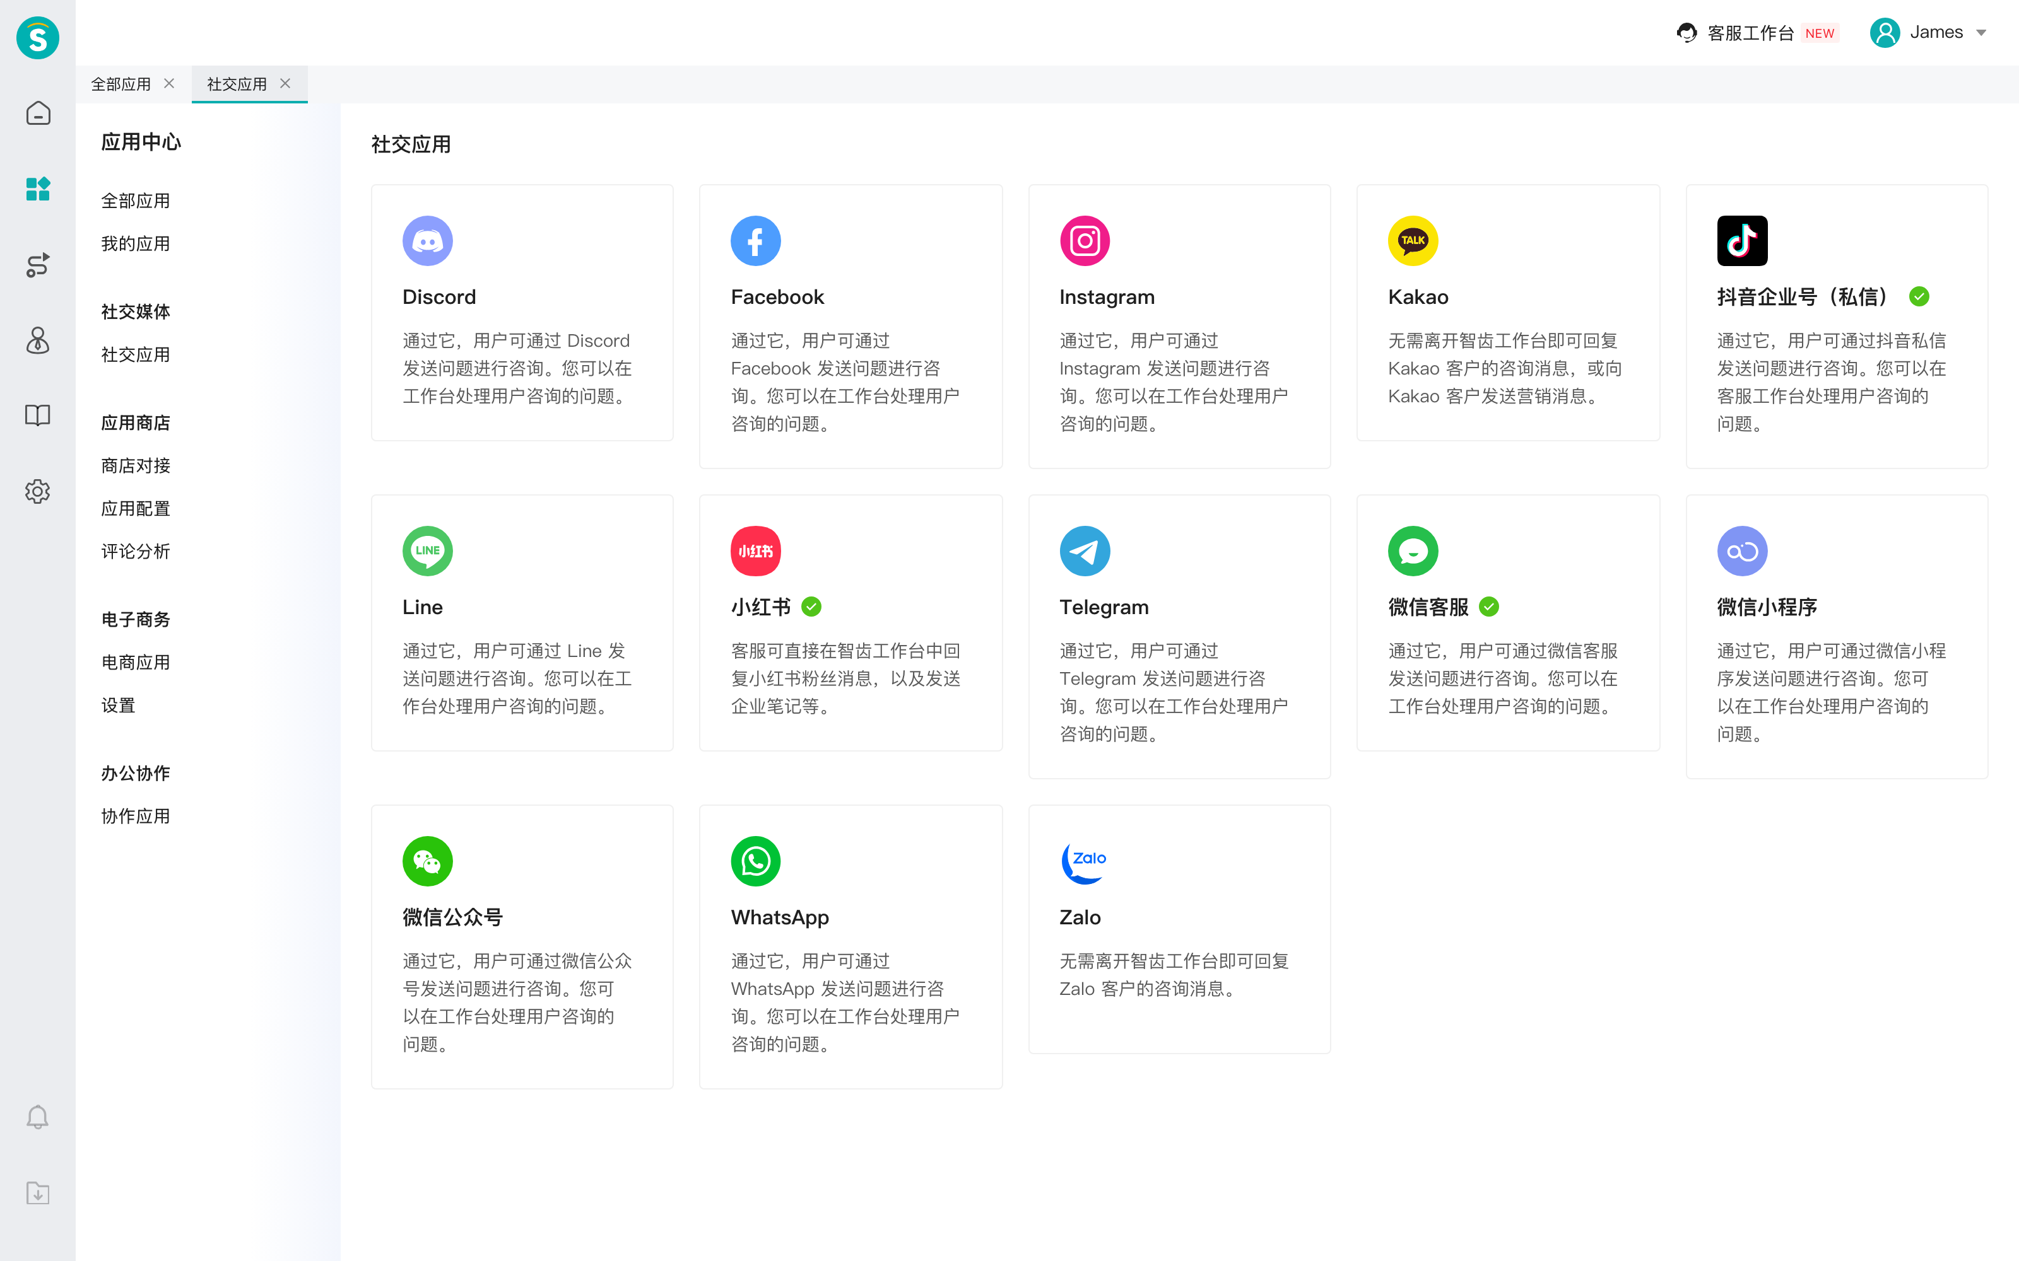This screenshot has width=2019, height=1261.
Task: Select the 社交应用 tab
Action: tap(237, 84)
